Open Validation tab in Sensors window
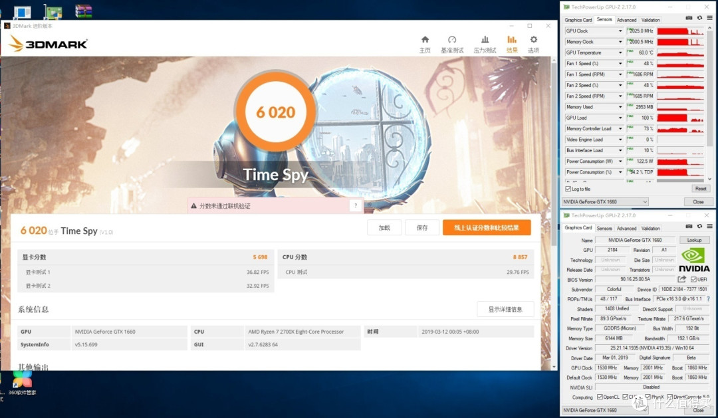 point(650,20)
